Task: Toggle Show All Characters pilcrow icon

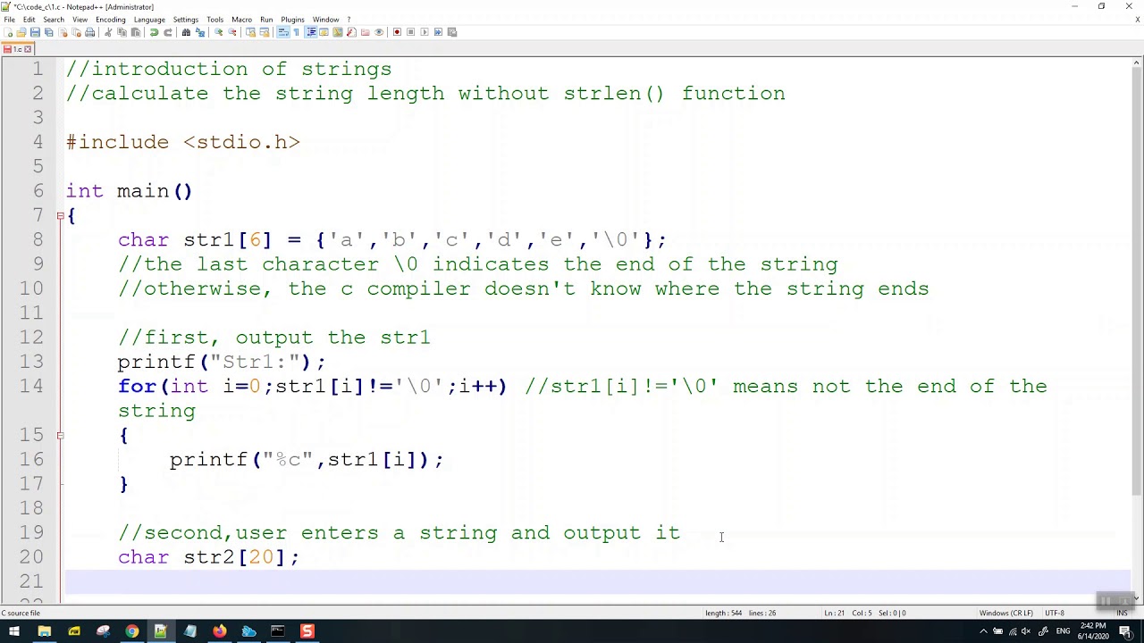Action: coord(297,32)
